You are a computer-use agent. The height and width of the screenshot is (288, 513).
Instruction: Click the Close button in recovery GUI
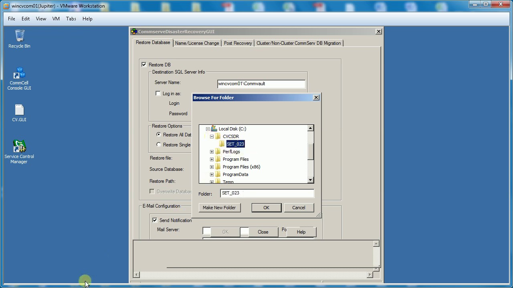point(263,232)
